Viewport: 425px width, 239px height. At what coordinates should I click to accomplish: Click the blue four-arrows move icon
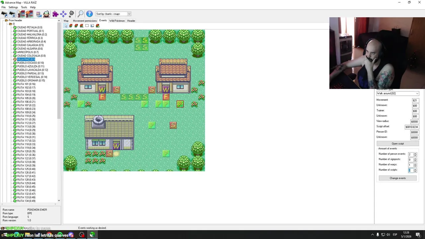coord(63,14)
